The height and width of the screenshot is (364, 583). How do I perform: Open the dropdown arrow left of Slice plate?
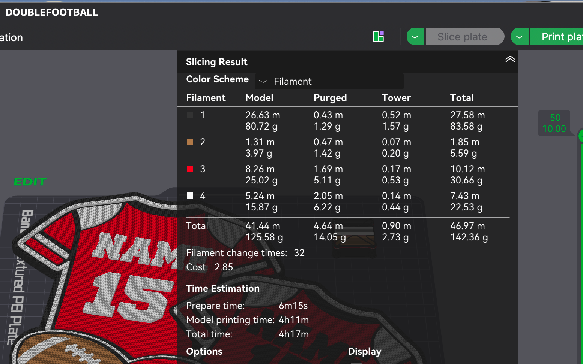415,37
